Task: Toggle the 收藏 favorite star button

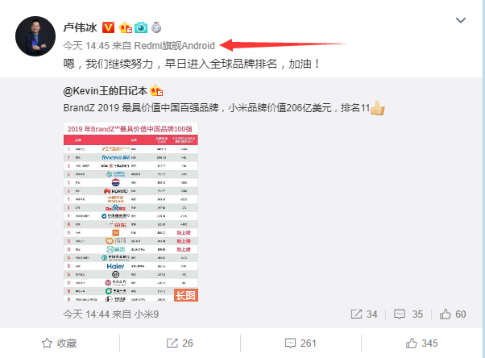Action: tap(59, 343)
